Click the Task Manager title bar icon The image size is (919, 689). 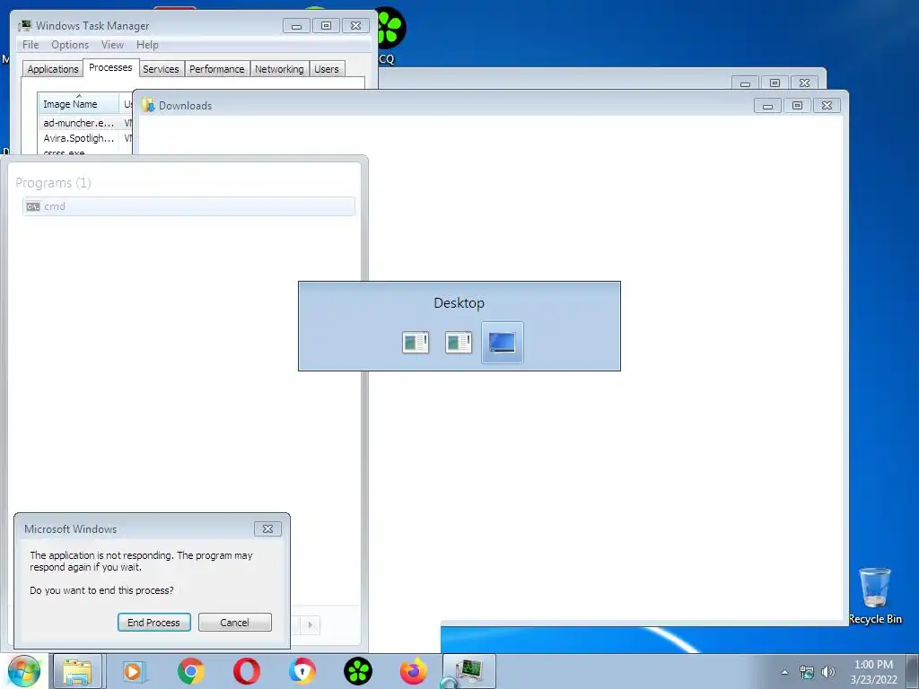tap(24, 26)
